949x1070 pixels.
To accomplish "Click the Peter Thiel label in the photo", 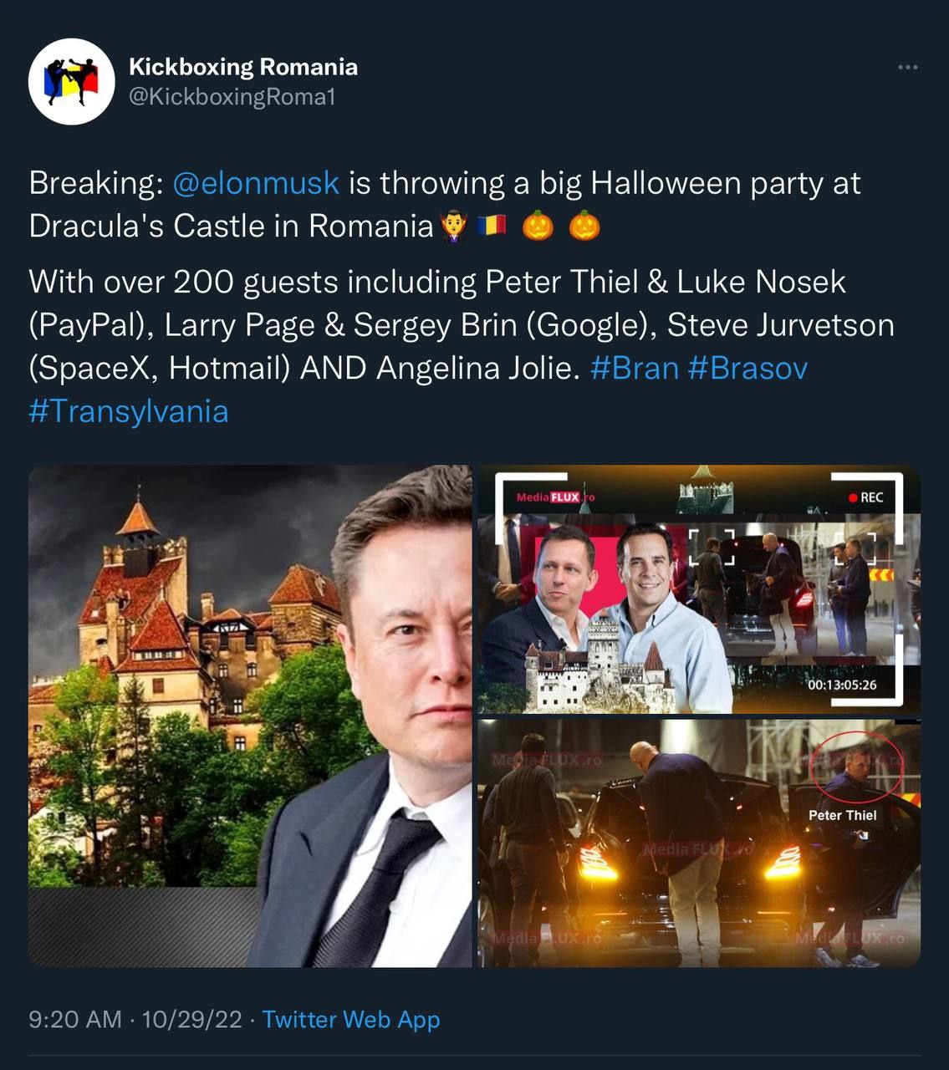I will tap(843, 815).
